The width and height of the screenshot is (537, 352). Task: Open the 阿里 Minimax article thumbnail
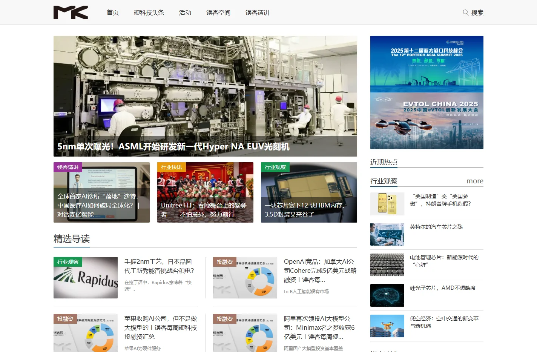click(x=245, y=333)
